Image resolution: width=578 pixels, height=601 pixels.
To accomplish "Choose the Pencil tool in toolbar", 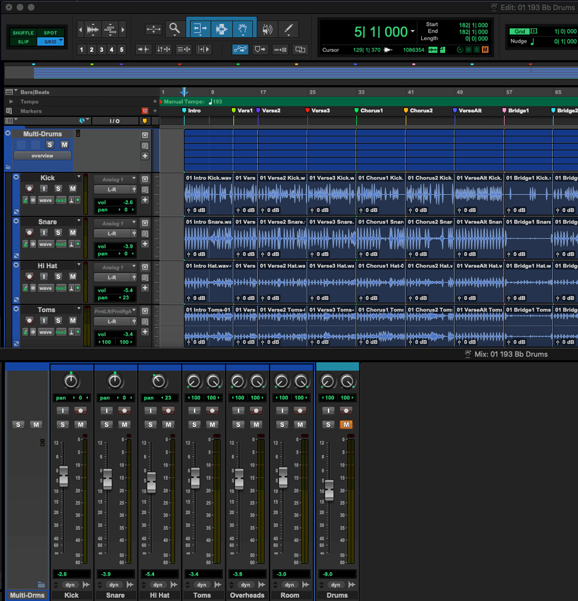I will tap(288, 28).
